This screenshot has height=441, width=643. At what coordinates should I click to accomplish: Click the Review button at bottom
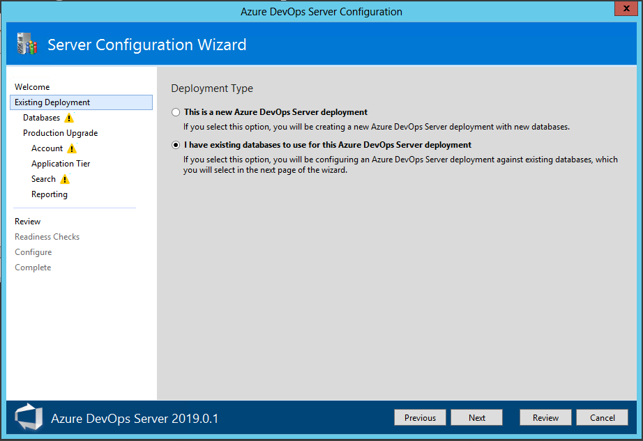click(545, 417)
